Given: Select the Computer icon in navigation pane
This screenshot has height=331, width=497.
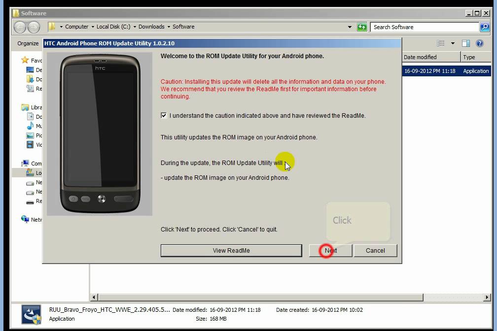Looking at the screenshot, I should point(25,164).
